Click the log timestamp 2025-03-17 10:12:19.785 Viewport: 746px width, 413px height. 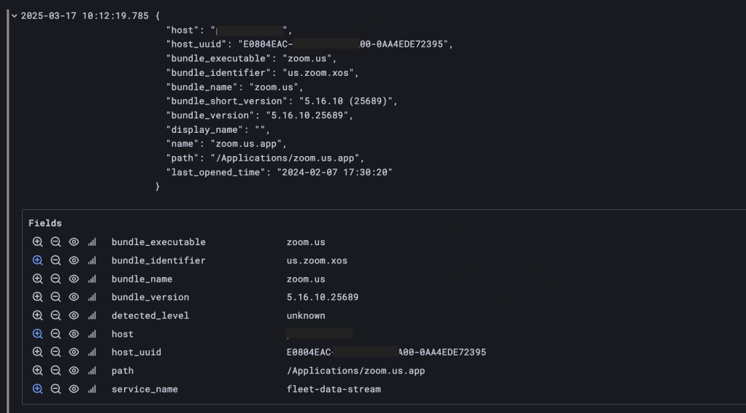click(85, 16)
